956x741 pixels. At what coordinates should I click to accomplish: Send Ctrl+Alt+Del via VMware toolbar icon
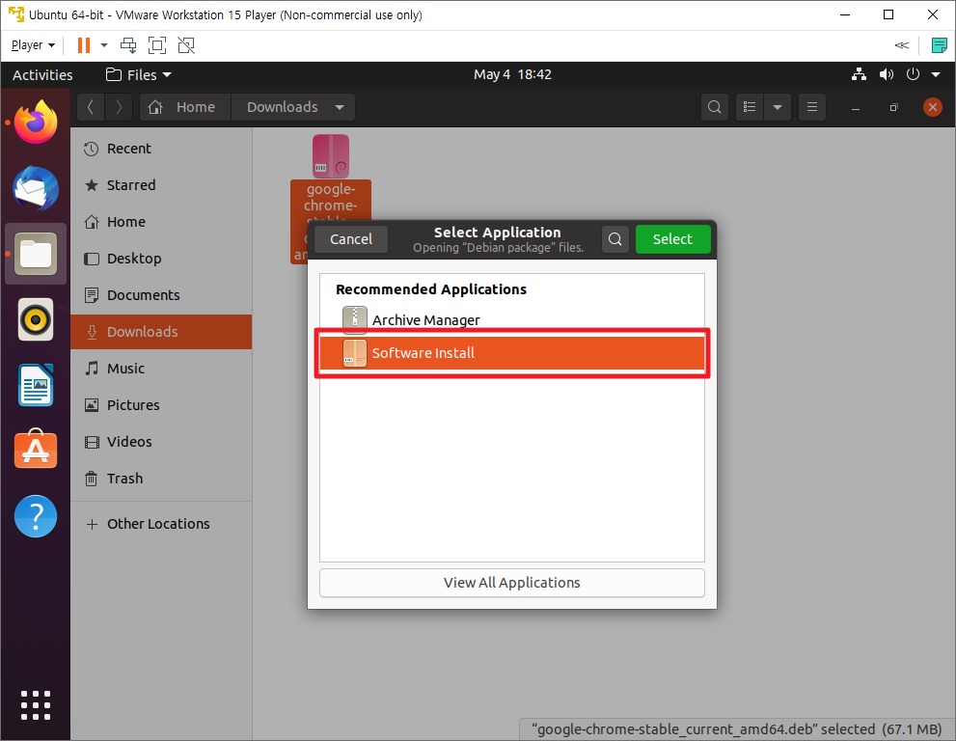pyautogui.click(x=128, y=45)
